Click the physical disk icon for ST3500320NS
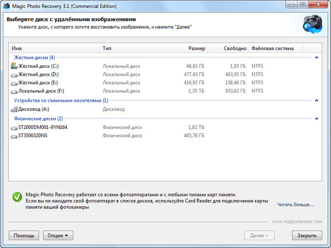331x248 pixels. 14,136
